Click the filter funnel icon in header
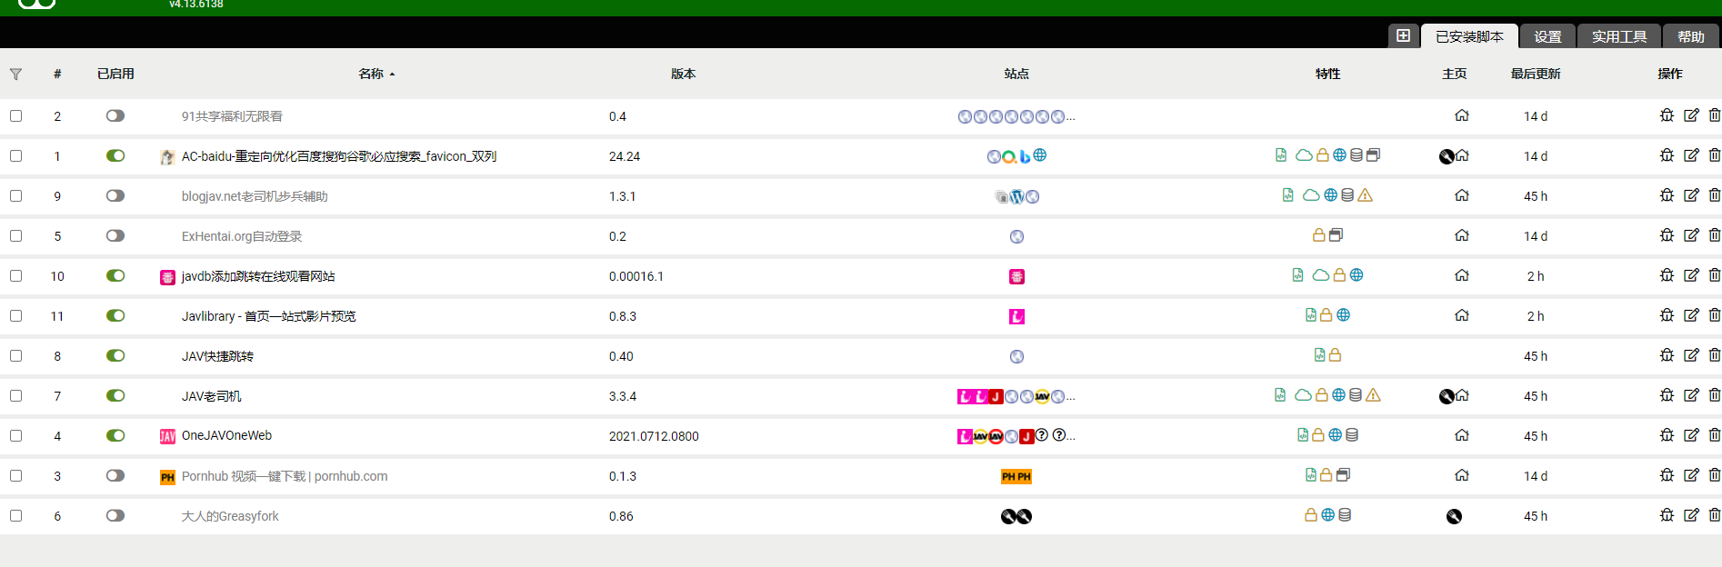 15,75
